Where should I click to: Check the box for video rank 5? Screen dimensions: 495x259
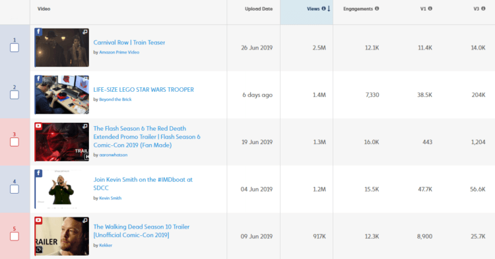[x=15, y=237]
